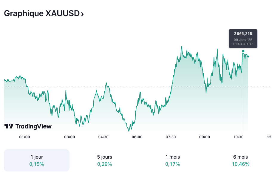272x184 pixels.
Task: Click the 03:00 time axis label
Action: tap(69, 137)
